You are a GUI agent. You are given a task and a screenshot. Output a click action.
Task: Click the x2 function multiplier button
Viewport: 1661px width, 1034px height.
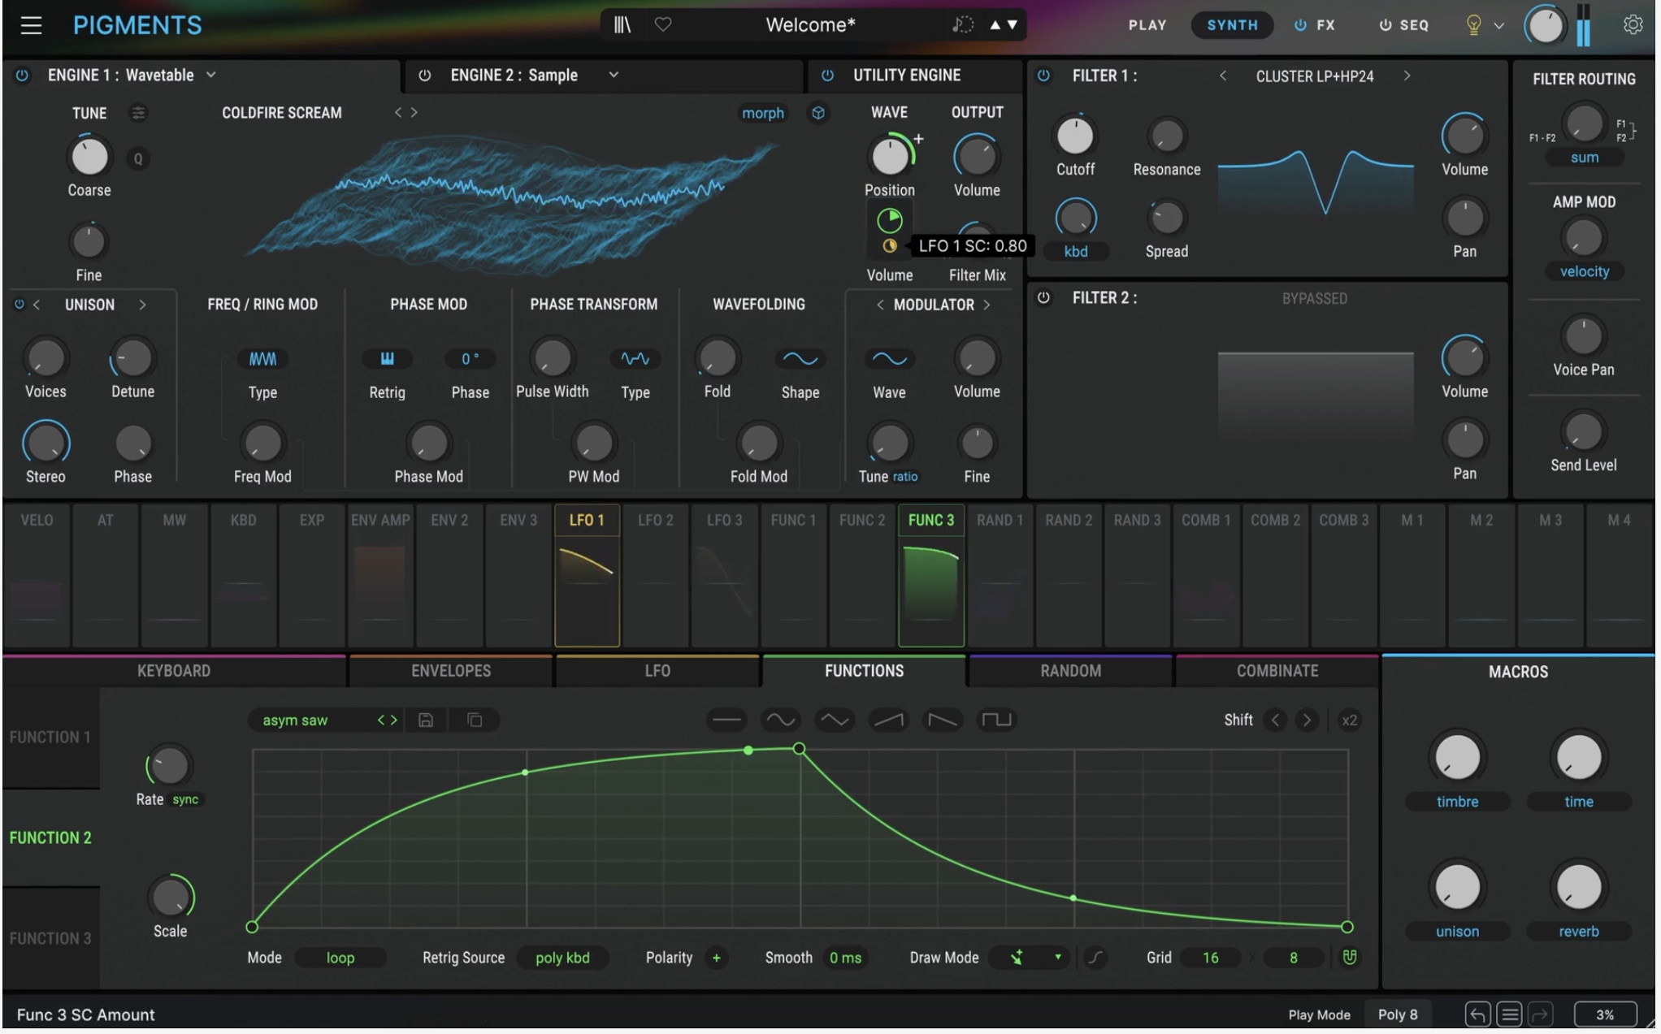1349,720
